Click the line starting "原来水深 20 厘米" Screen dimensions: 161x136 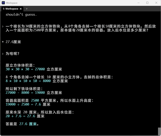tap(40, 112)
